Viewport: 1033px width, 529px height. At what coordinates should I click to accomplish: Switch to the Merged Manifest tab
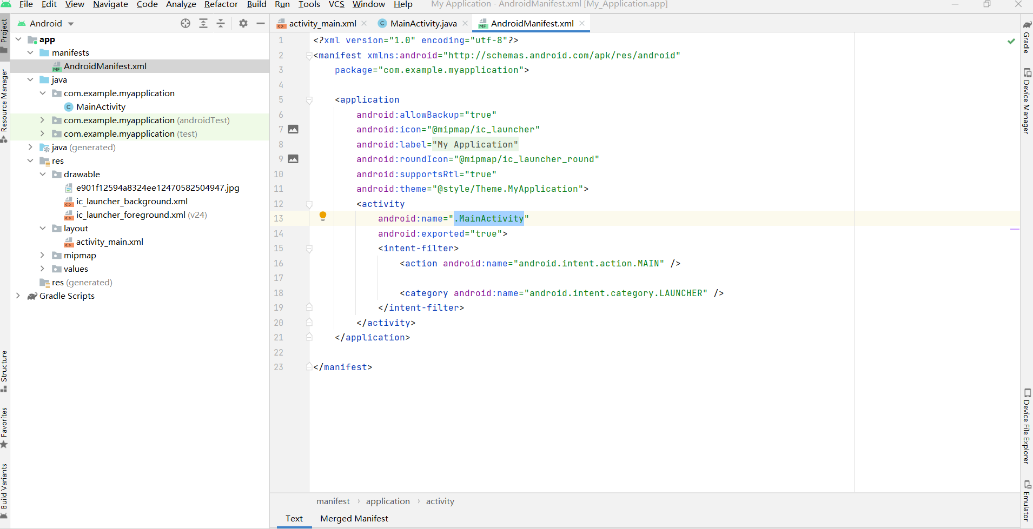[354, 519]
